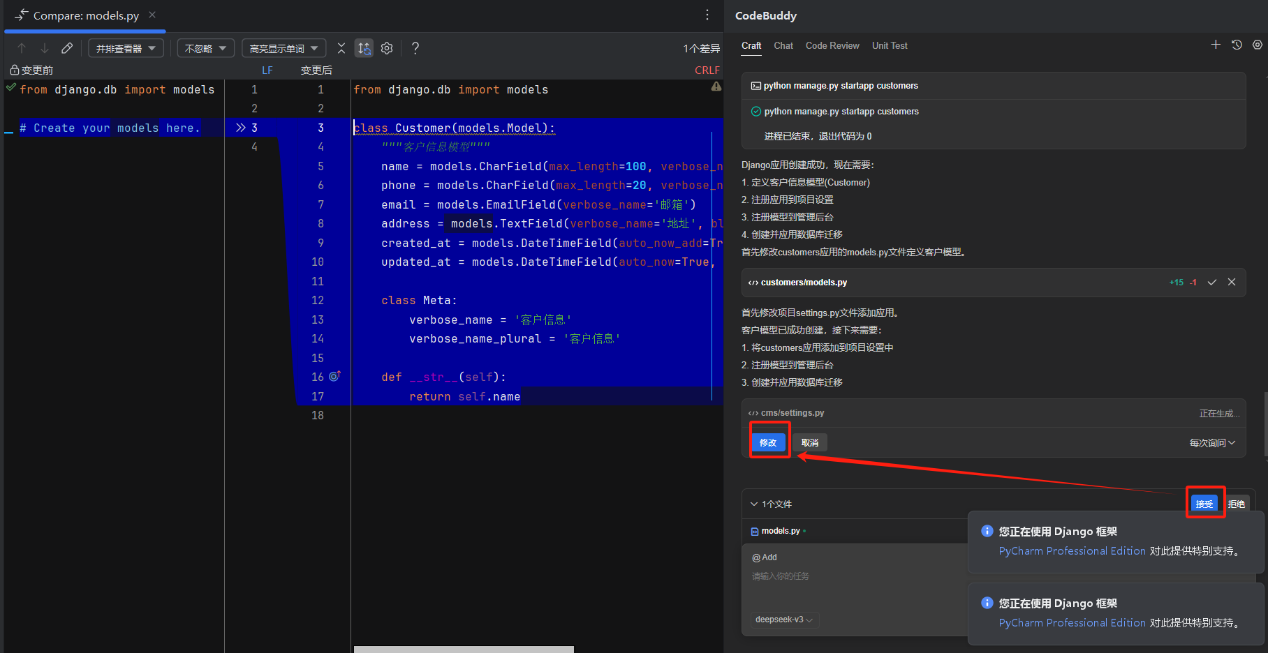The image size is (1268, 653).
Task: Open diff viewer help question mark
Action: point(415,48)
